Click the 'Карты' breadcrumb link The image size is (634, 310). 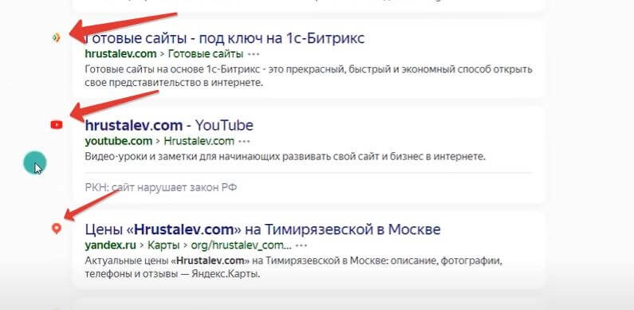163,245
